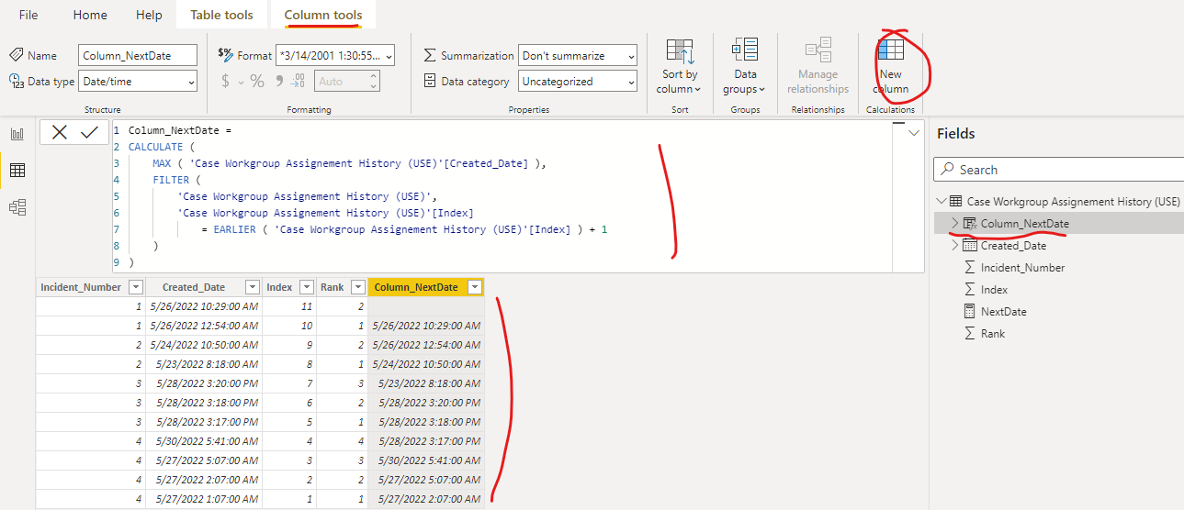Viewport: 1184px width, 510px height.
Task: Collapse the Case Workgroup Assignement History table
Action: coord(941,201)
